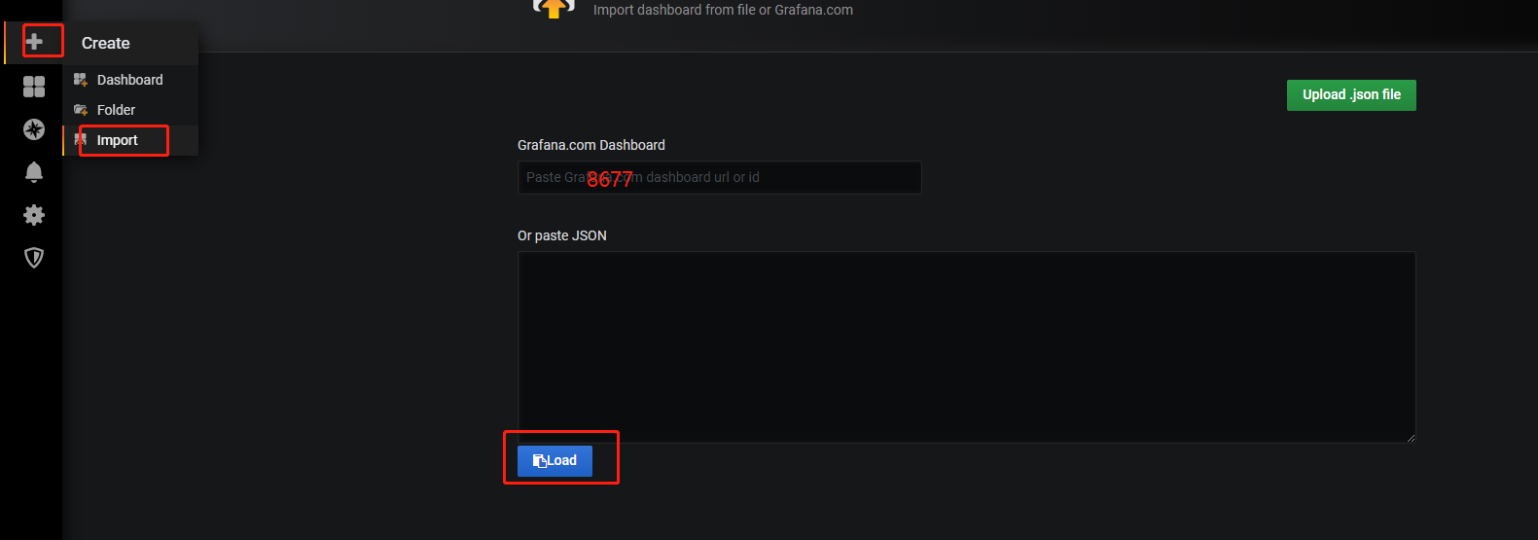
Task: Open the Dashboards four-squares sidebar icon
Action: pos(34,87)
